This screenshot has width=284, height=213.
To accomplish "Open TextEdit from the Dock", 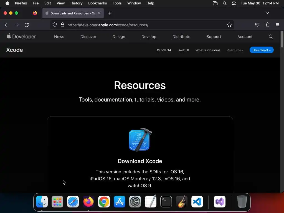I will (151, 201).
